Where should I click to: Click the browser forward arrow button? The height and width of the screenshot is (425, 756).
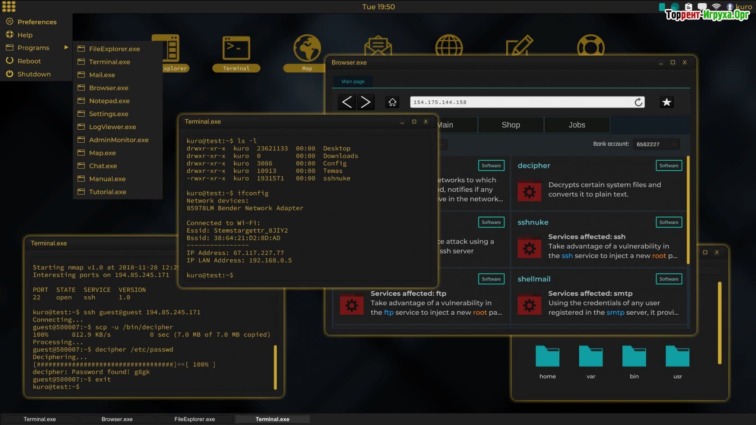(365, 102)
